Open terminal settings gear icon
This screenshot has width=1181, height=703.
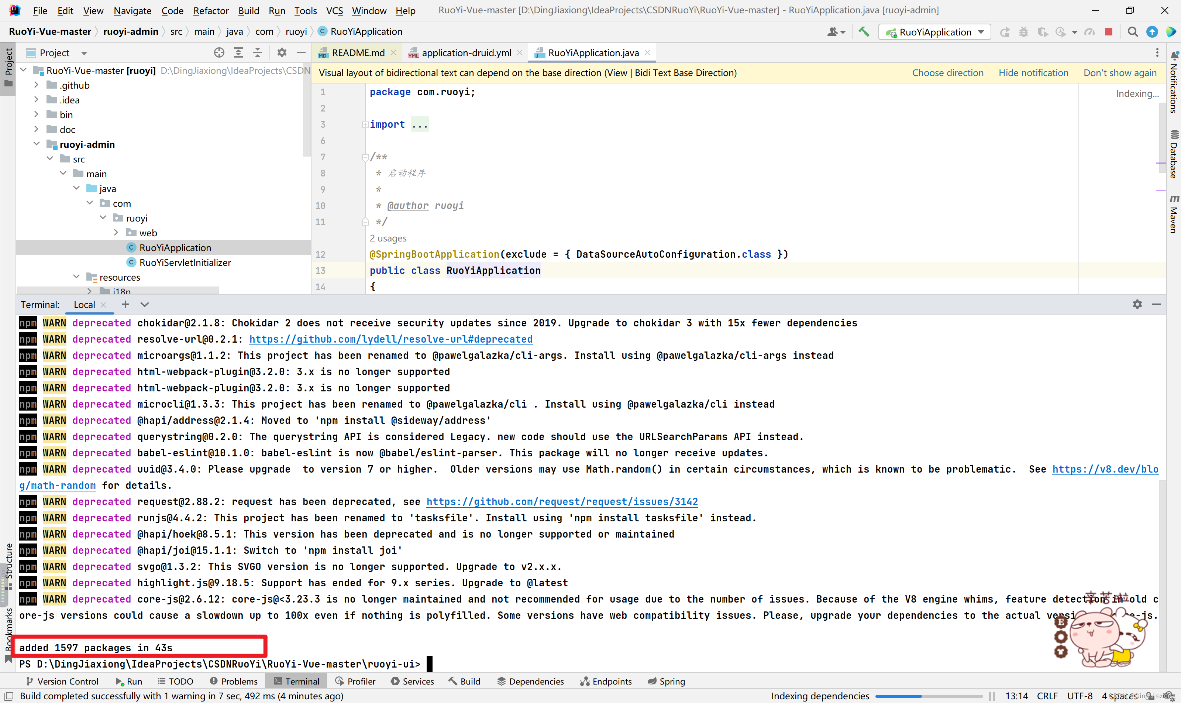pos(1137,304)
